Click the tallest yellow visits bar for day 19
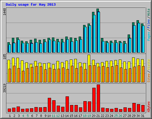 click(89, 60)
